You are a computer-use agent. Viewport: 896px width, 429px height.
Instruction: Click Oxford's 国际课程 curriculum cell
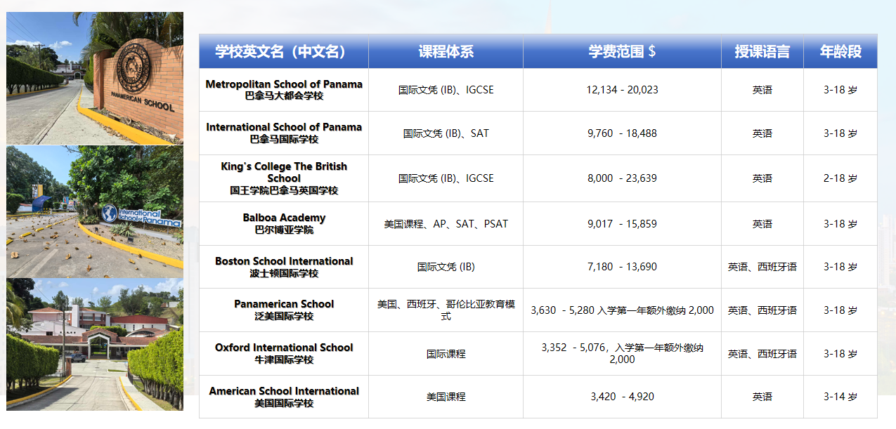click(x=446, y=353)
